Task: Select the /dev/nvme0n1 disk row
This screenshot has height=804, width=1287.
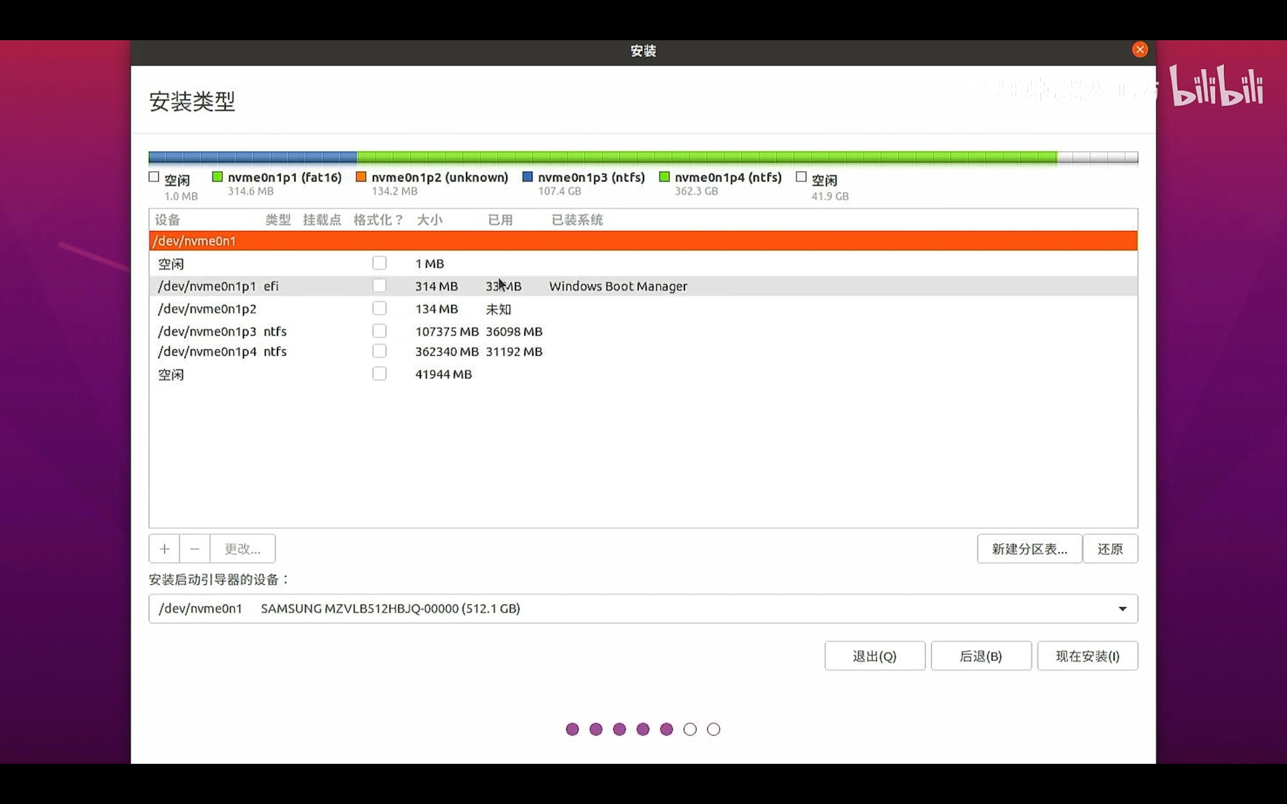Action: (643, 241)
